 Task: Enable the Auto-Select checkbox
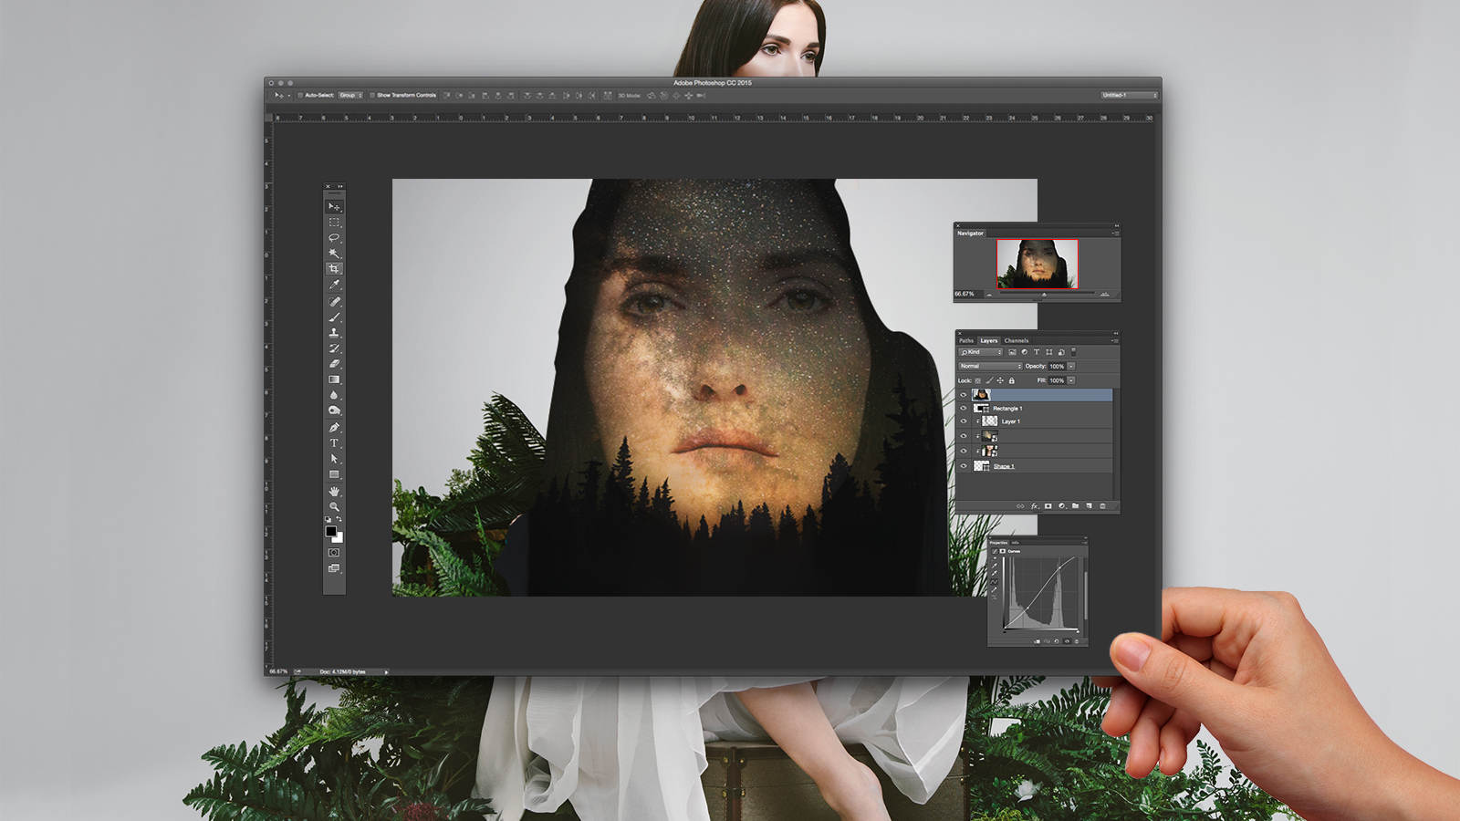(300, 95)
